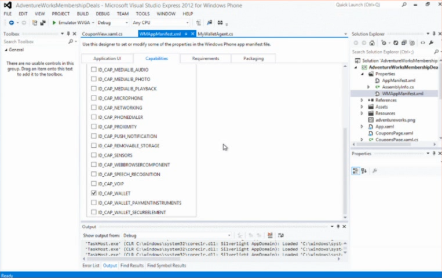Viewport: 442px width, 278px height.
Task: Click the Output horizontal scrollbar
Action: click(x=133, y=259)
